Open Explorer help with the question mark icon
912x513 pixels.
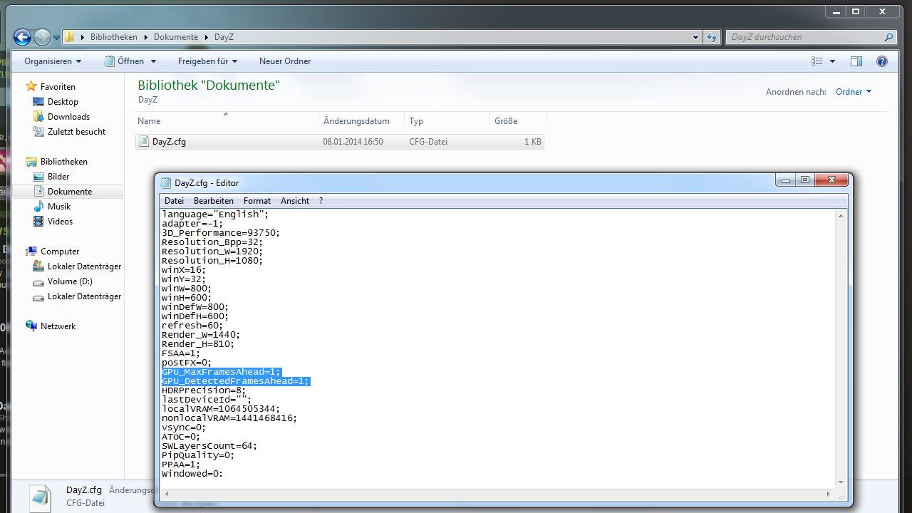click(x=882, y=61)
